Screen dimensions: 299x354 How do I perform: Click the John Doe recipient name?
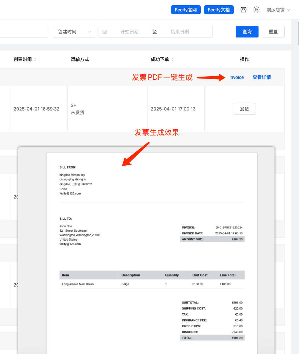[x=66, y=226]
